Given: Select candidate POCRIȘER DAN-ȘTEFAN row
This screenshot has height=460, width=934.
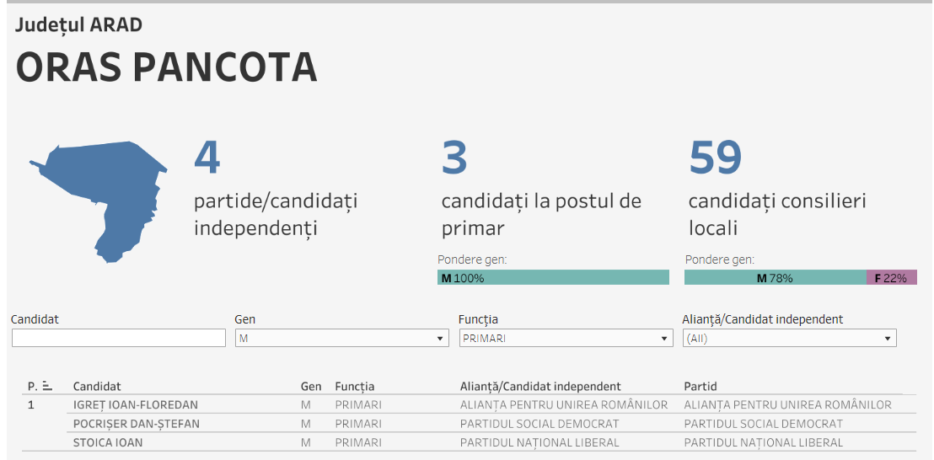Looking at the screenshot, I should click(137, 424).
